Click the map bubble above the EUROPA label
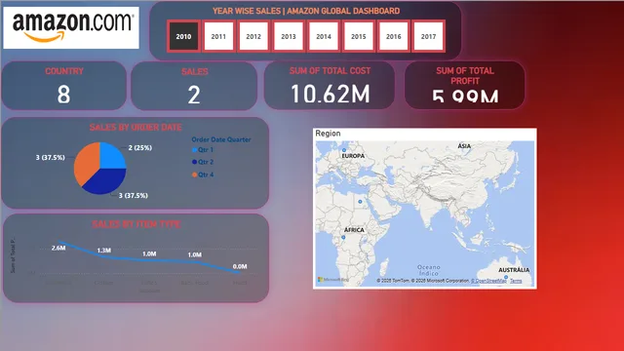The width and height of the screenshot is (624, 351). pyautogui.click(x=344, y=150)
